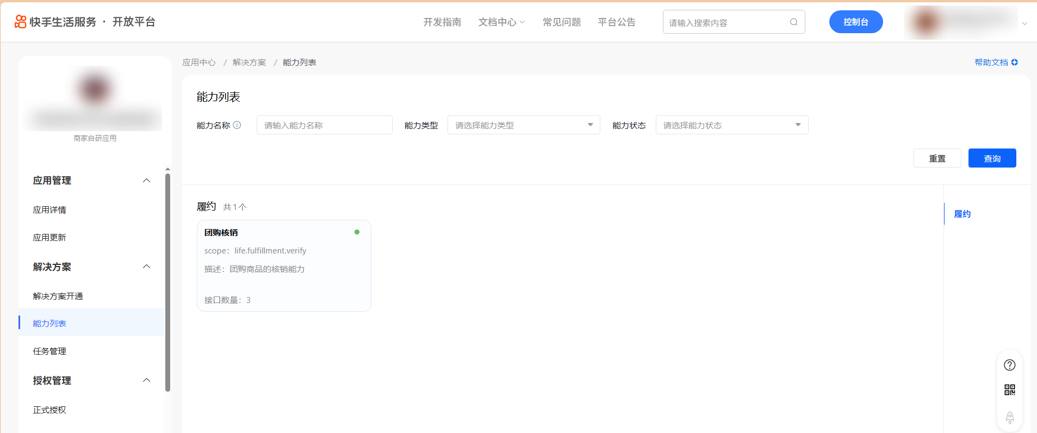Collapse the 解决方案 sidebar section
Screen dimensions: 1037x433
coord(146,267)
